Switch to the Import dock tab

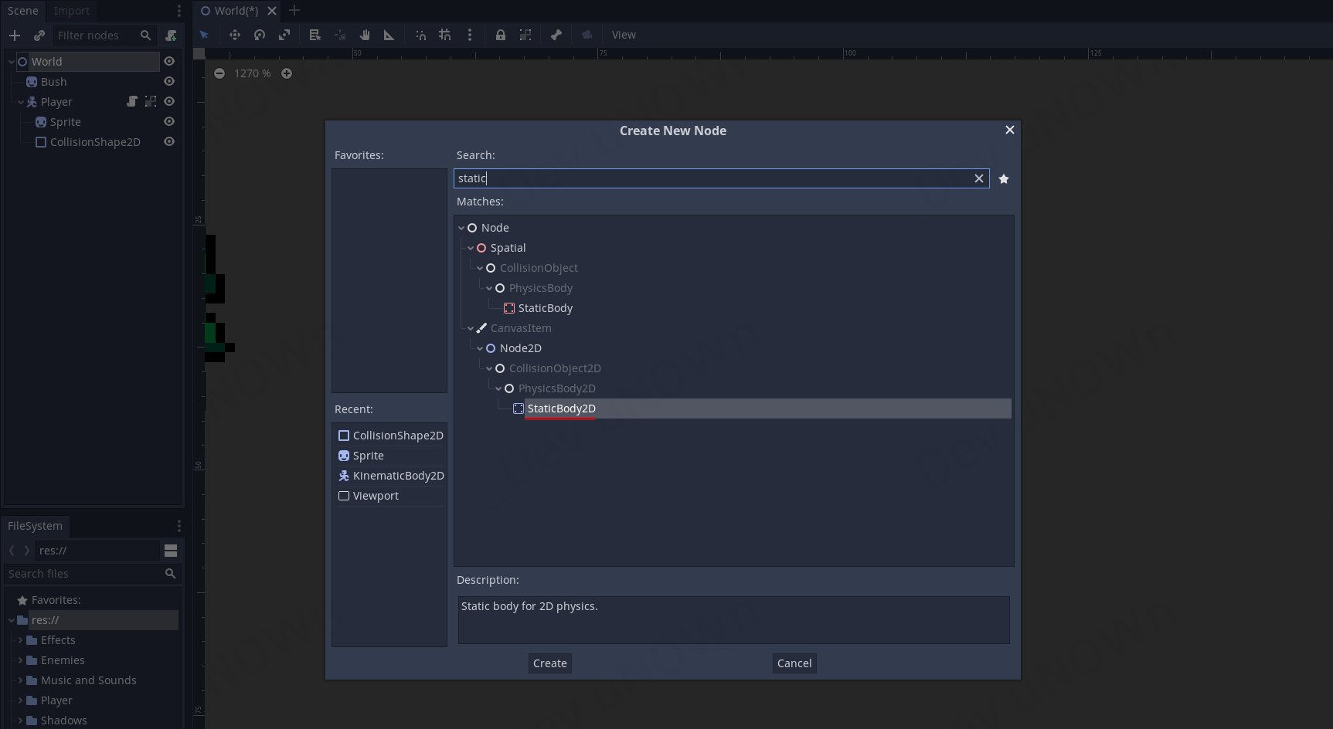(72, 11)
